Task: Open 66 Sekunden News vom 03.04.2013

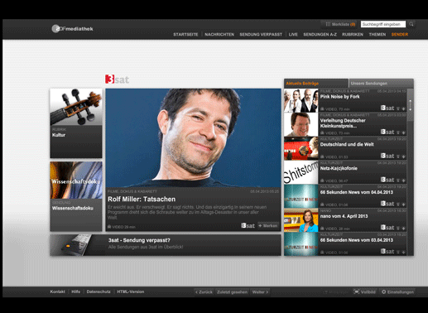Action: pos(345,244)
